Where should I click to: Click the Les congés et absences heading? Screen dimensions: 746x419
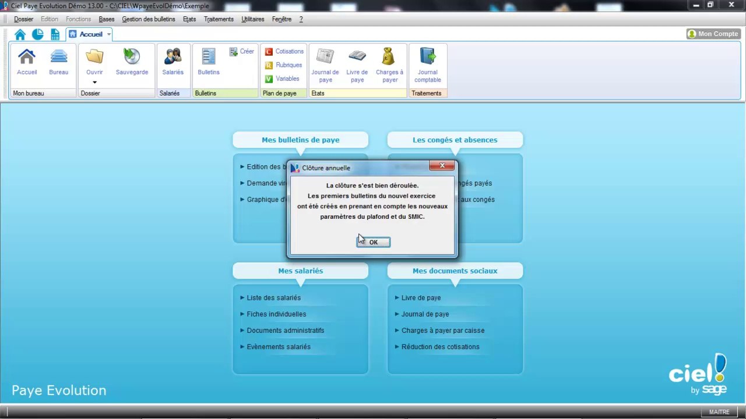point(455,140)
